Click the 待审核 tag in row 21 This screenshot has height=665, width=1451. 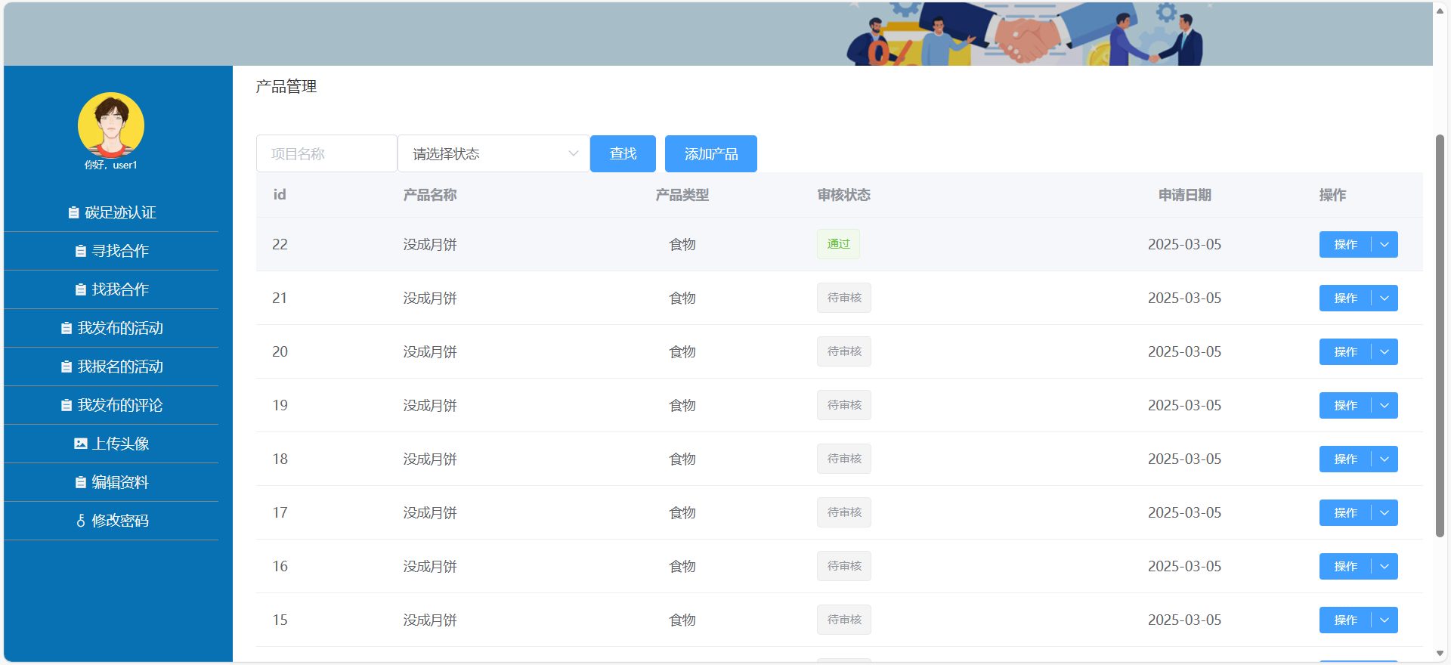click(844, 298)
